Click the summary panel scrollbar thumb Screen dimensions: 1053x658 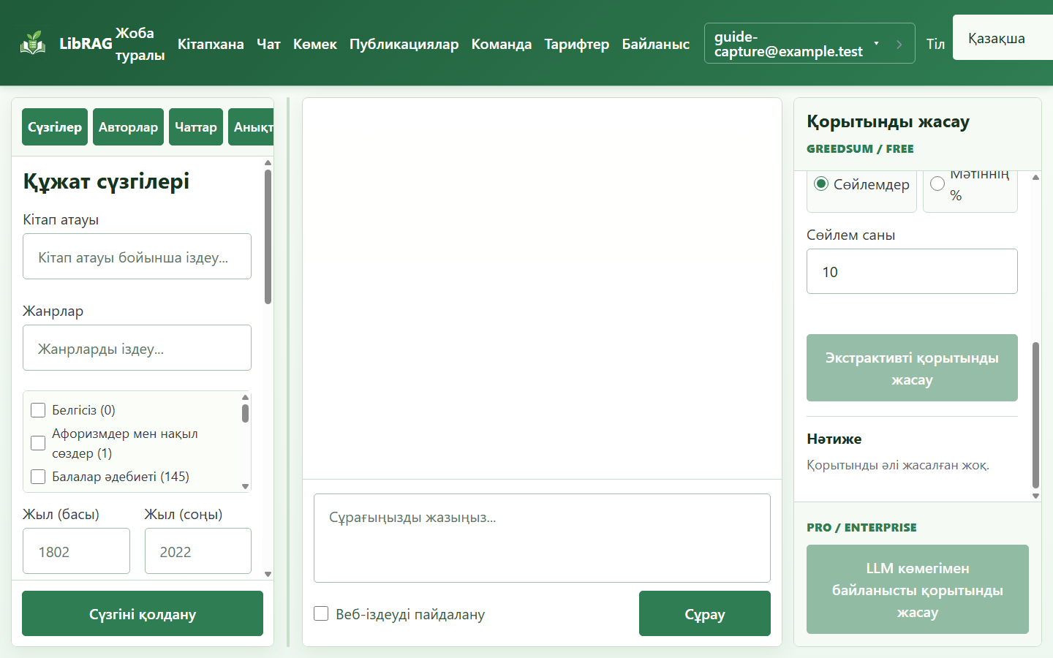[x=1035, y=415]
